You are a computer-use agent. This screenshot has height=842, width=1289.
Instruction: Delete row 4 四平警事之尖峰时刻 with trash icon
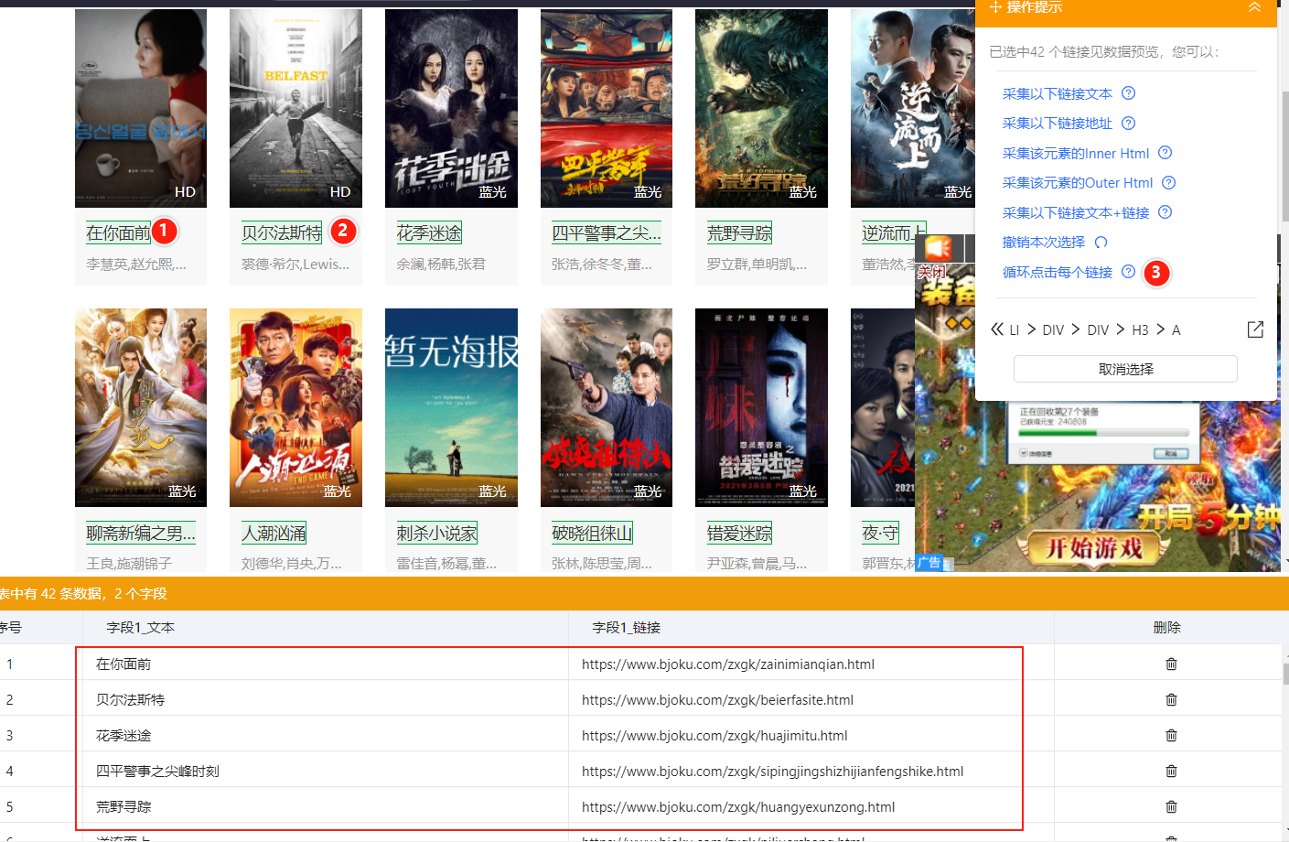click(x=1171, y=771)
